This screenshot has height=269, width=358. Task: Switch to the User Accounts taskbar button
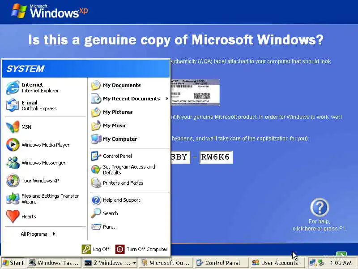click(x=277, y=263)
